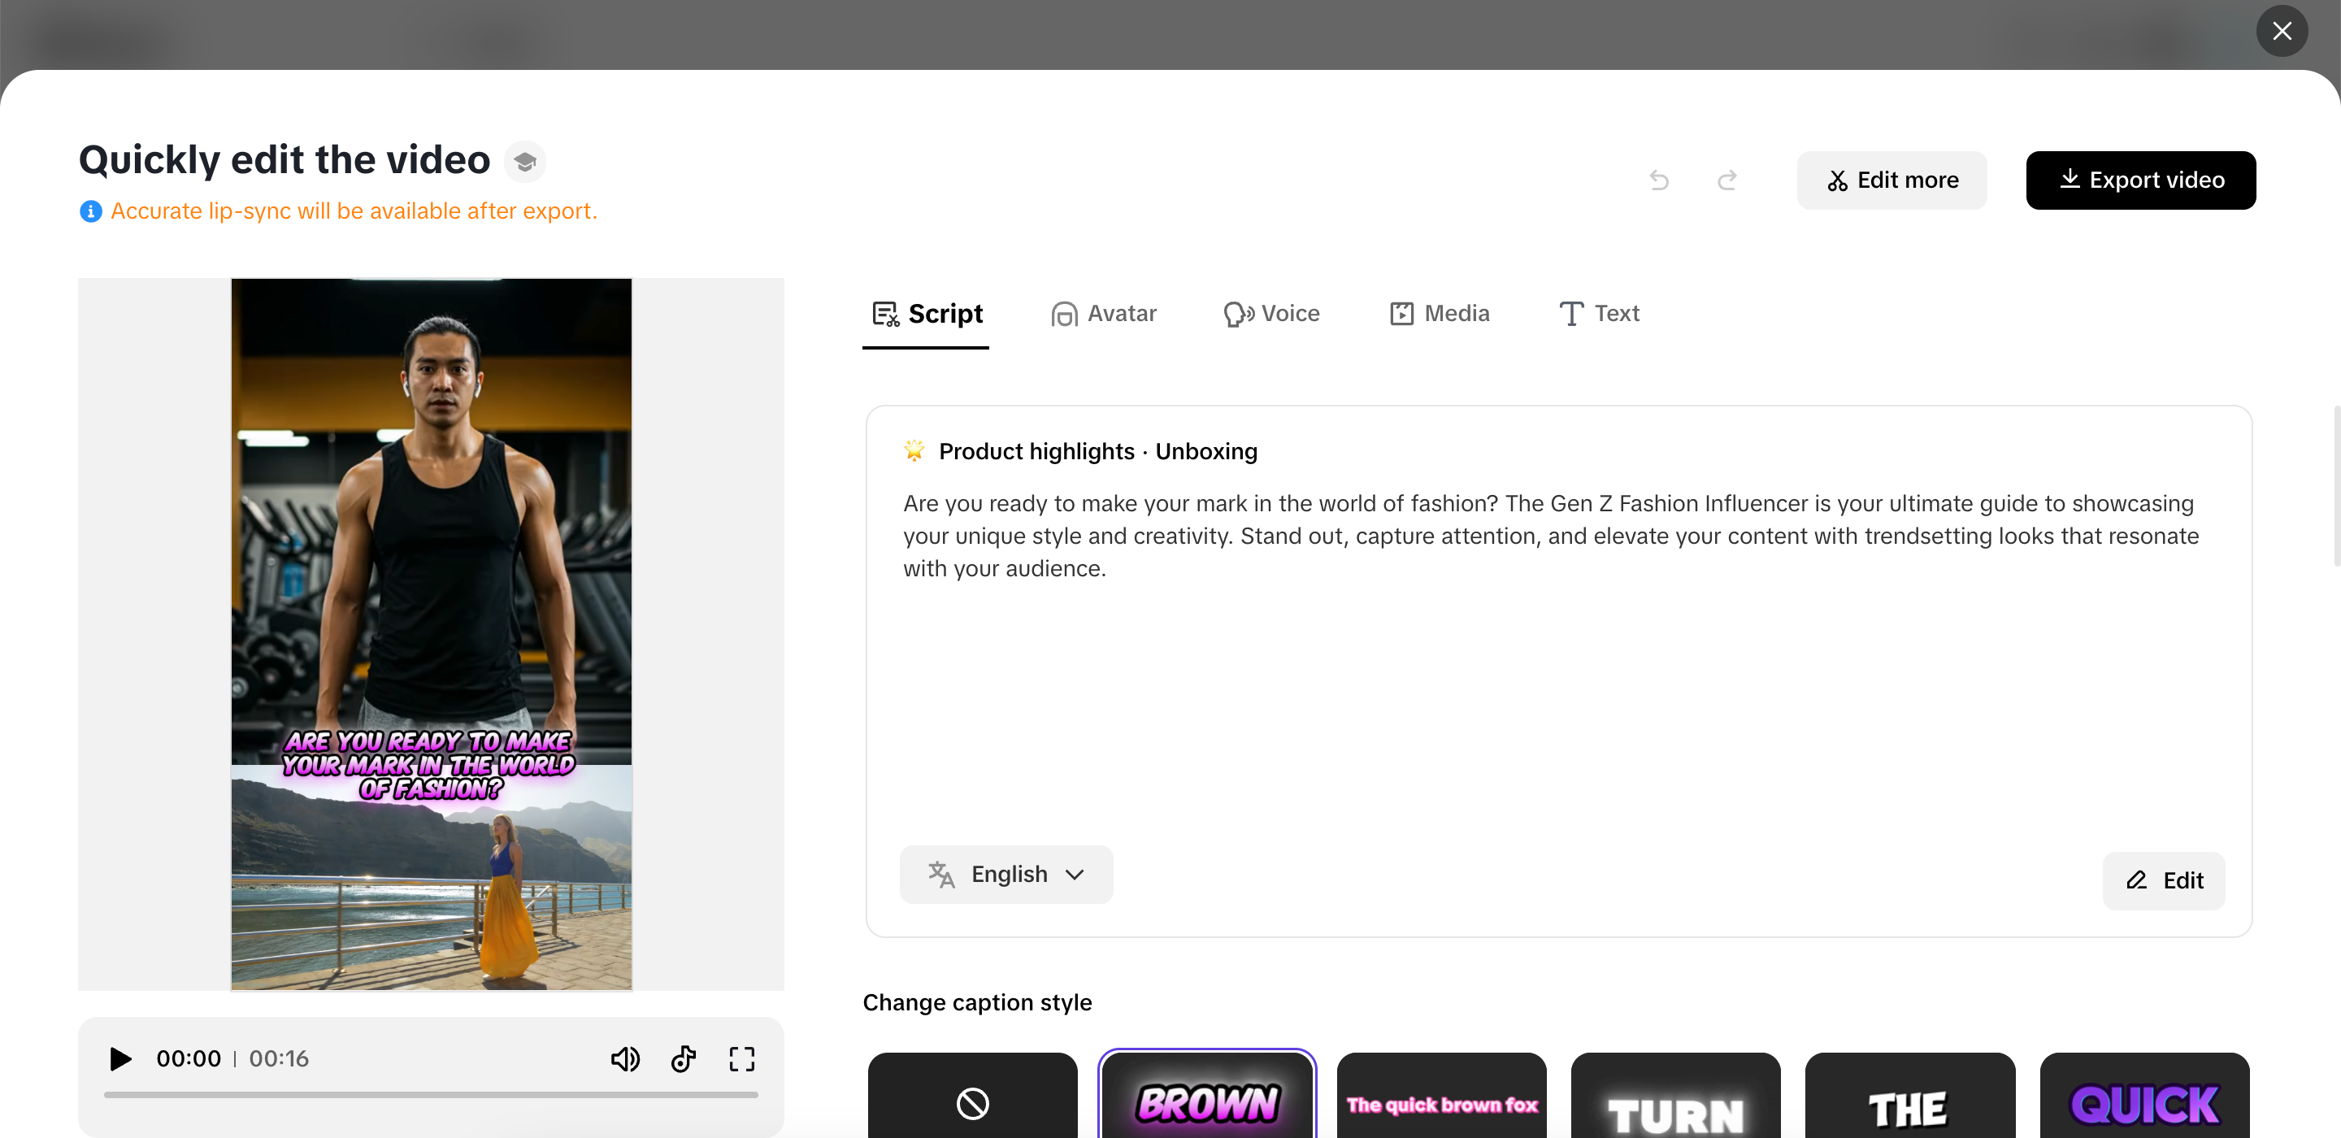Image resolution: width=2341 pixels, height=1138 pixels.
Task: Open the tutorial graduation cap icon
Action: tap(524, 162)
